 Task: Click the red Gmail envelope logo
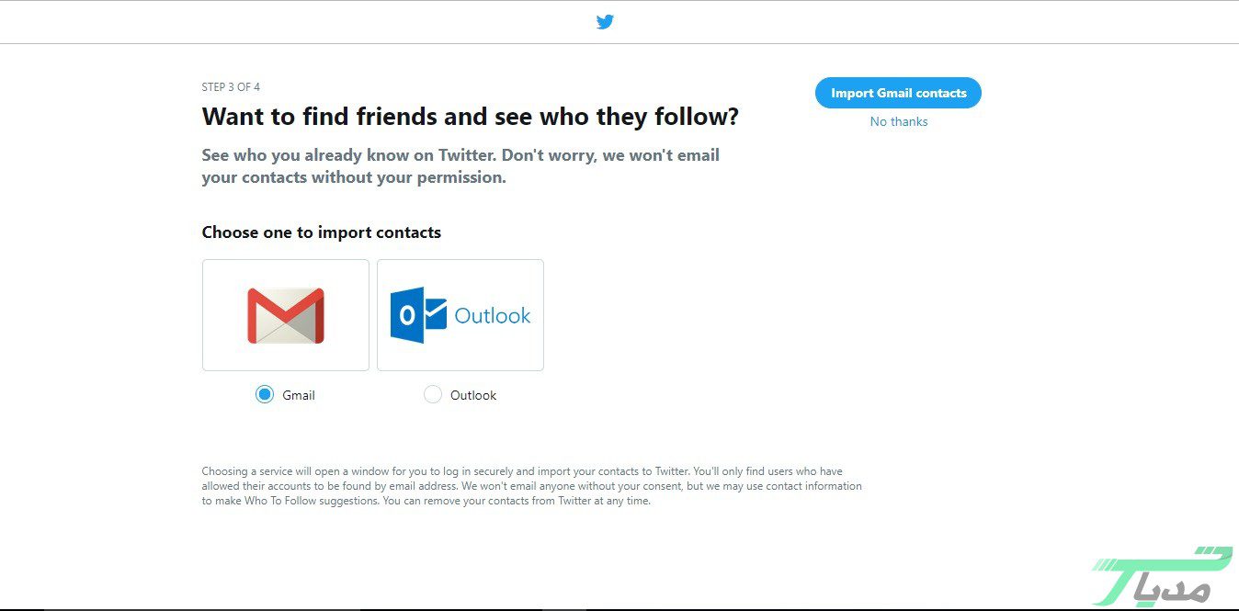coord(286,315)
